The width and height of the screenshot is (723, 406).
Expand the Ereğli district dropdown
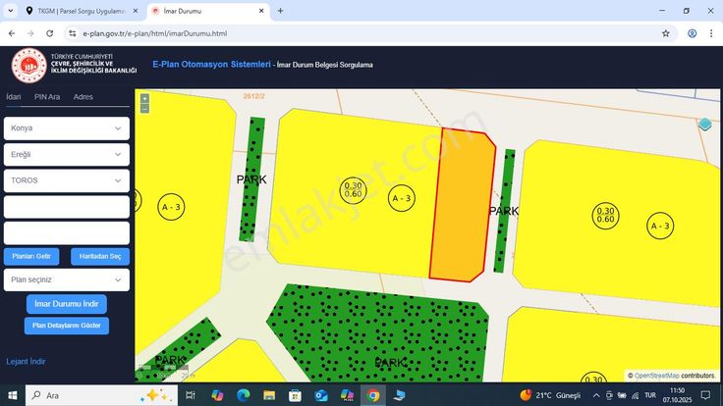[67, 155]
